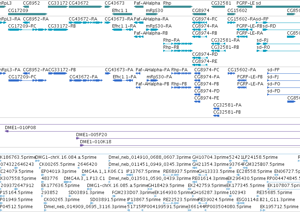300x212 pixels.
Task: Select the CG8952-RA transcript label
Action: point(36,19)
